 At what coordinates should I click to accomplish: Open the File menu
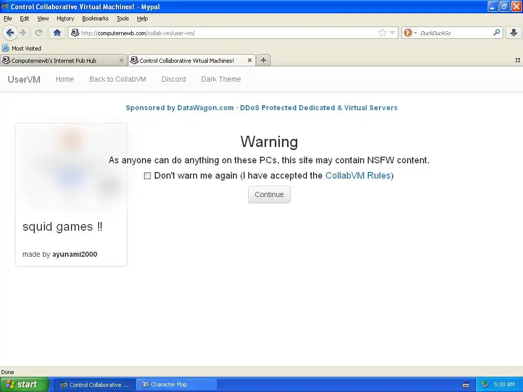[x=8, y=18]
